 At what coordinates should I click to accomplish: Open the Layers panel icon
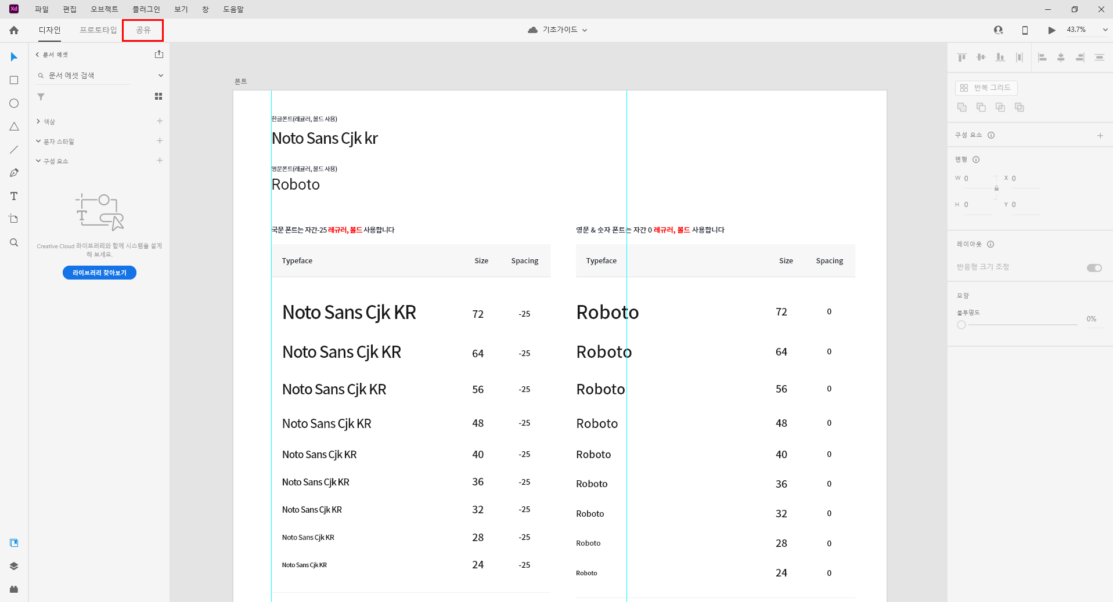click(x=14, y=566)
